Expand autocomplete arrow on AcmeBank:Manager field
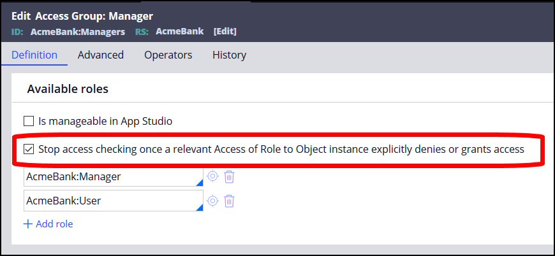 [x=199, y=183]
